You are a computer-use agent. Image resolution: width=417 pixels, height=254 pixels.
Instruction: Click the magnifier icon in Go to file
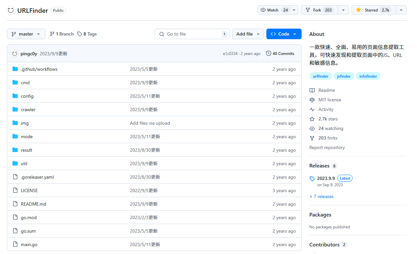[x=162, y=34]
